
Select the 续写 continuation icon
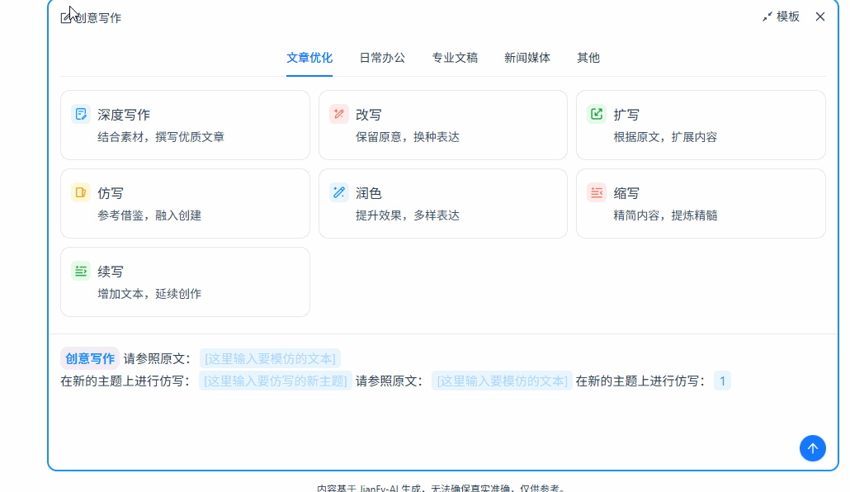point(81,270)
